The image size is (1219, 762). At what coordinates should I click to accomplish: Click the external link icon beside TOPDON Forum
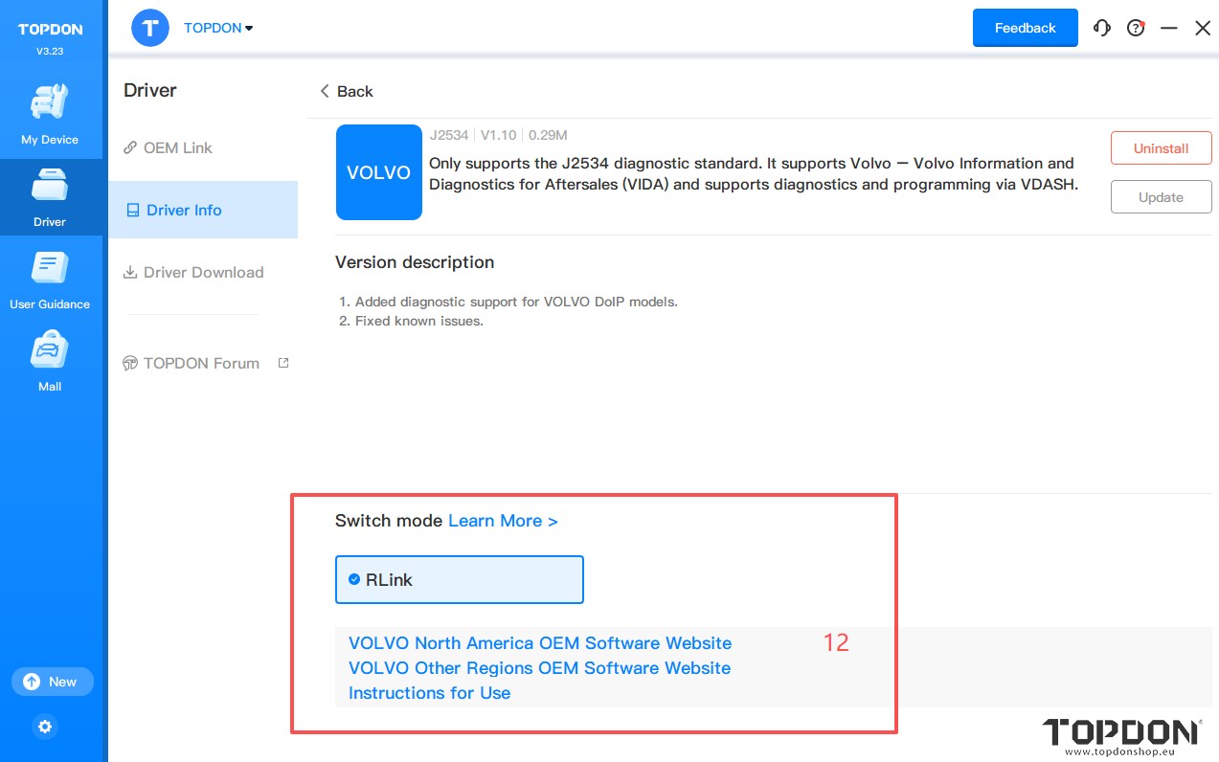[x=283, y=363]
